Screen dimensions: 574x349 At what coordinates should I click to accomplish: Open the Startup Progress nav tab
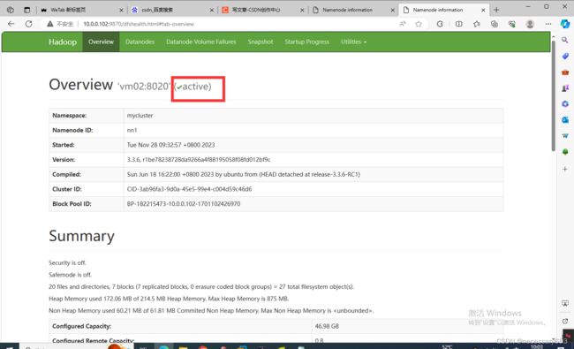coord(306,42)
